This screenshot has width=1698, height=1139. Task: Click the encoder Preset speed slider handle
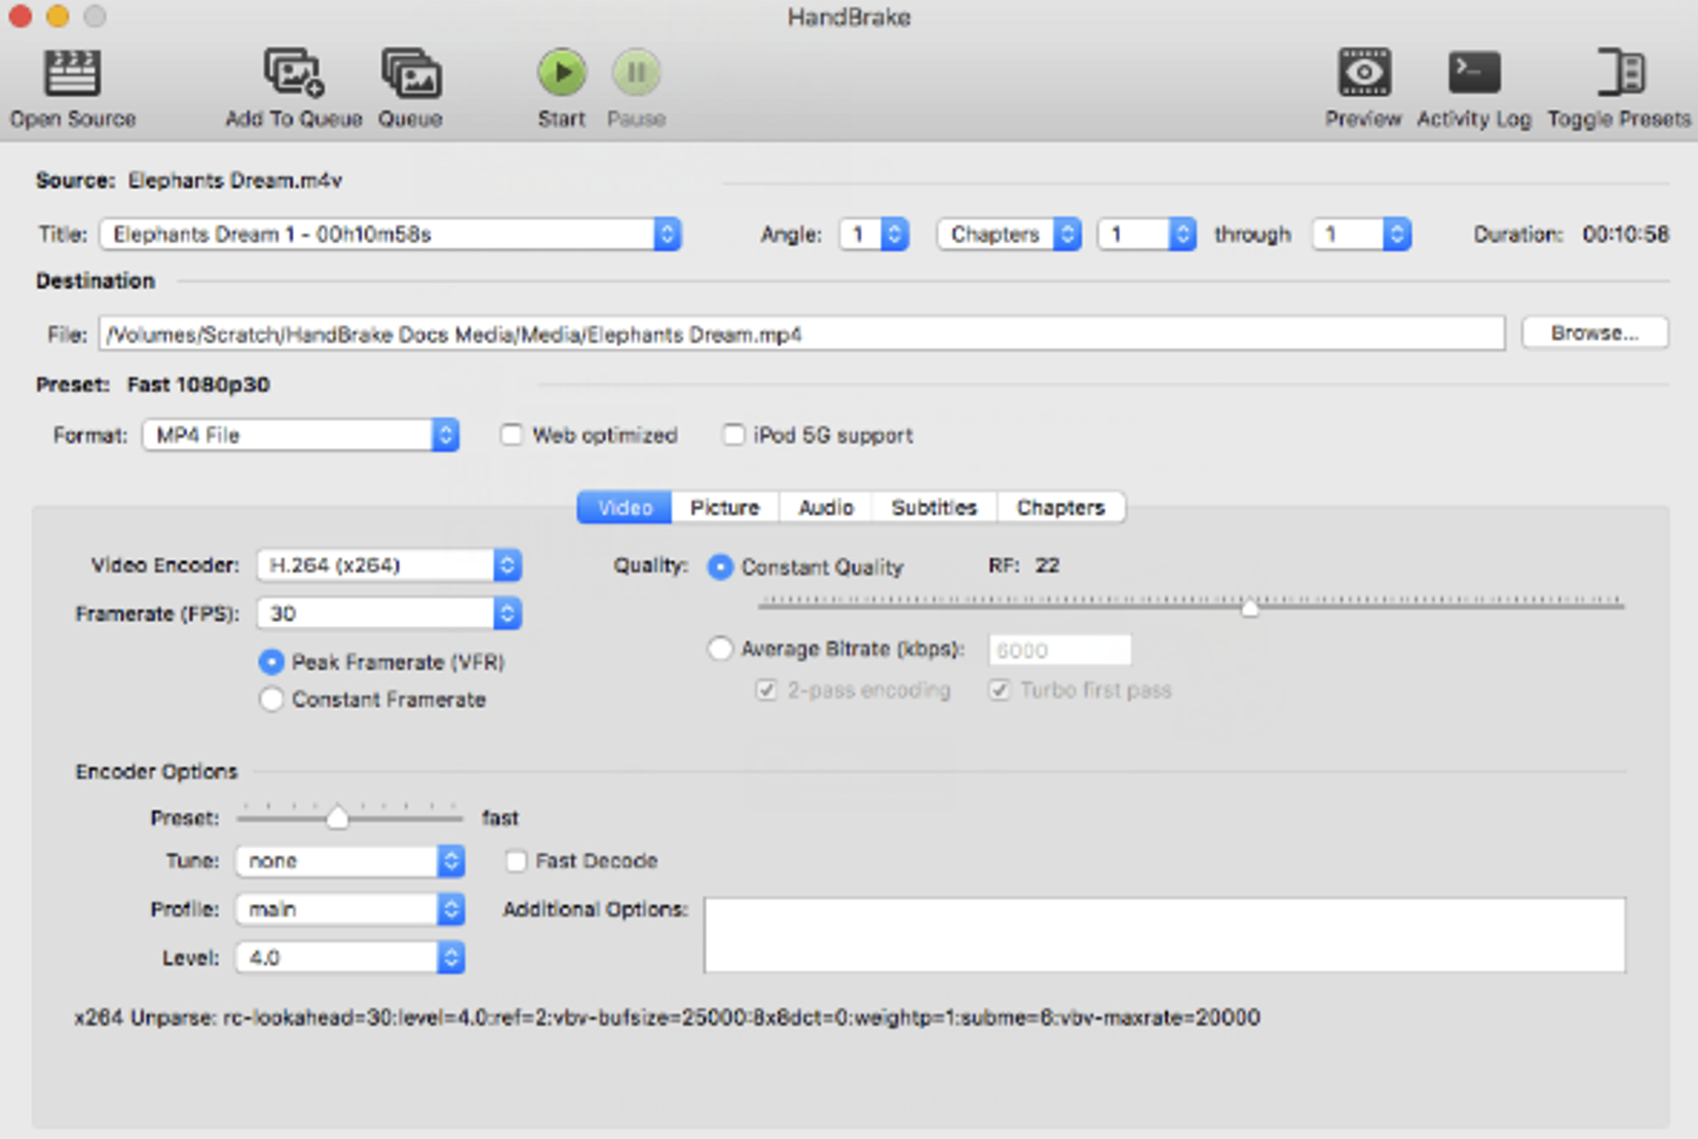point(337,818)
